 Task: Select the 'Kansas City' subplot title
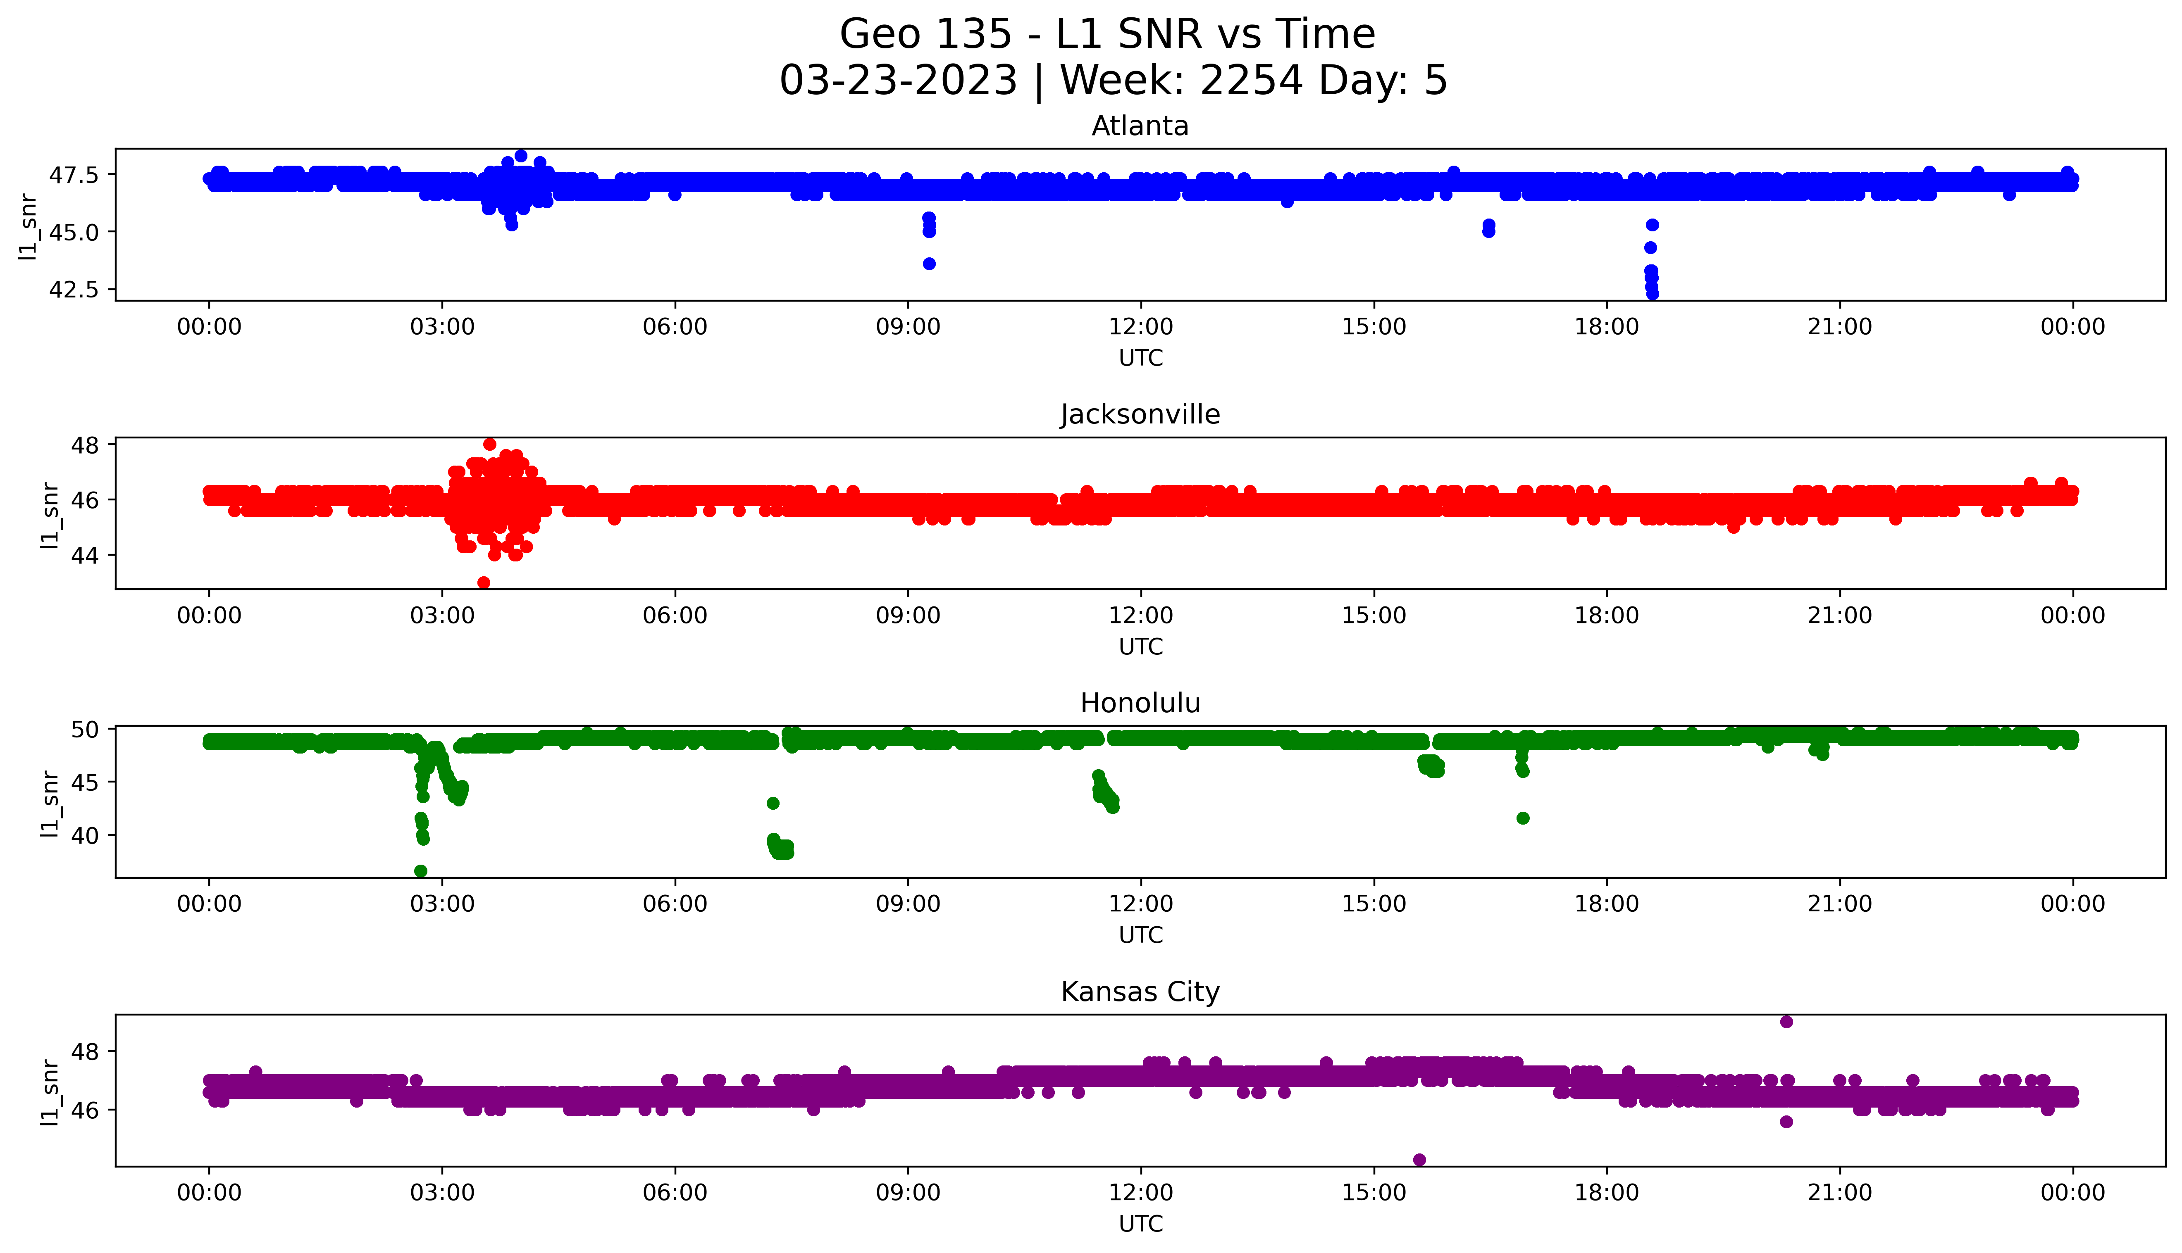click(x=1140, y=992)
